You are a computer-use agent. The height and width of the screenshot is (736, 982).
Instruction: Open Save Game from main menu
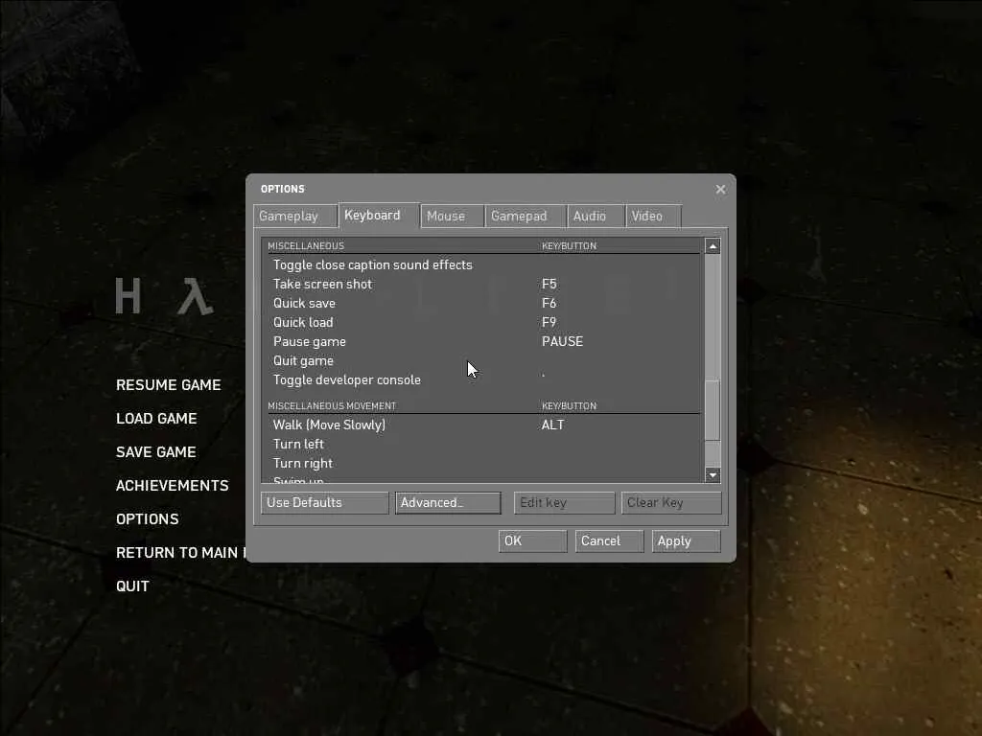click(x=156, y=452)
